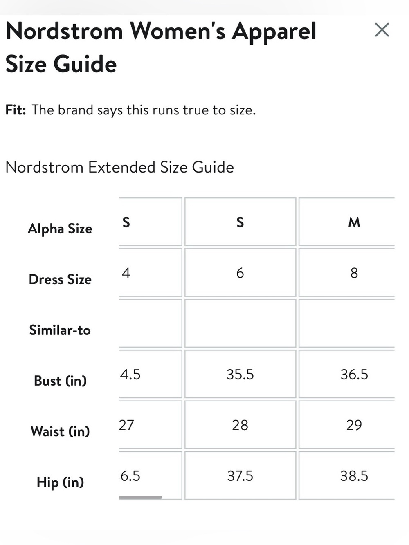Click the hip 38.5 cell
409x545 pixels.
pos(347,475)
